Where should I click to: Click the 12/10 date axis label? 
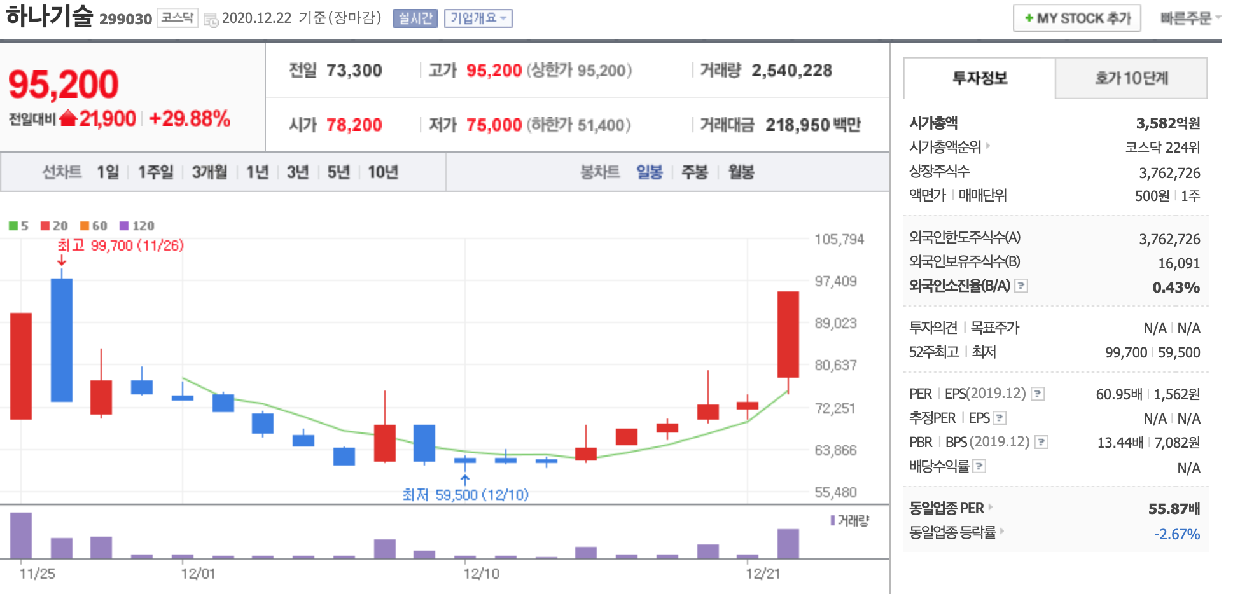[x=482, y=574]
